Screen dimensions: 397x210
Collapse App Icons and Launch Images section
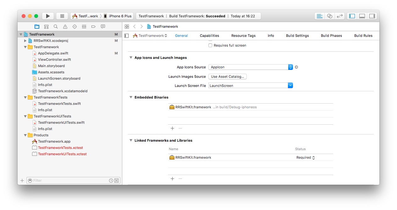coord(131,58)
